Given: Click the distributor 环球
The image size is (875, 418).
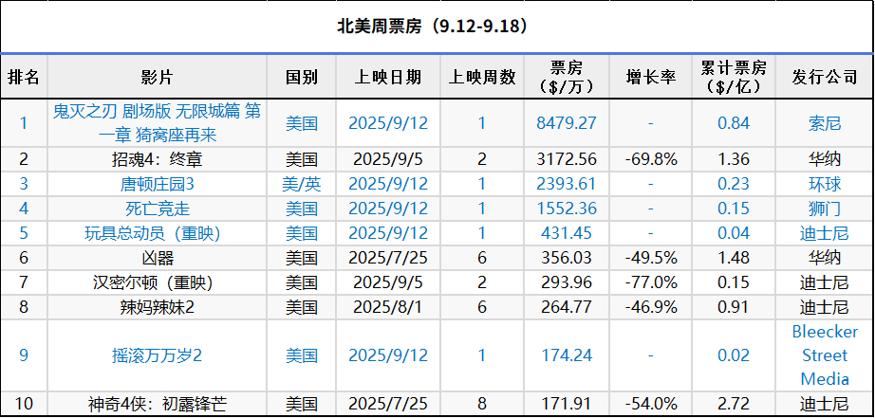Looking at the screenshot, I should click(825, 184).
